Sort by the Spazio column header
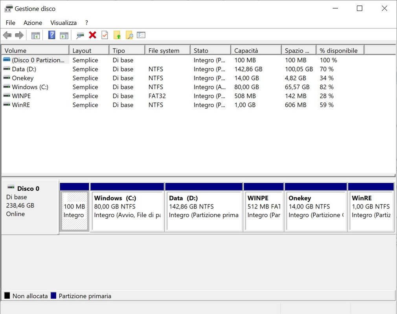 [x=299, y=50]
